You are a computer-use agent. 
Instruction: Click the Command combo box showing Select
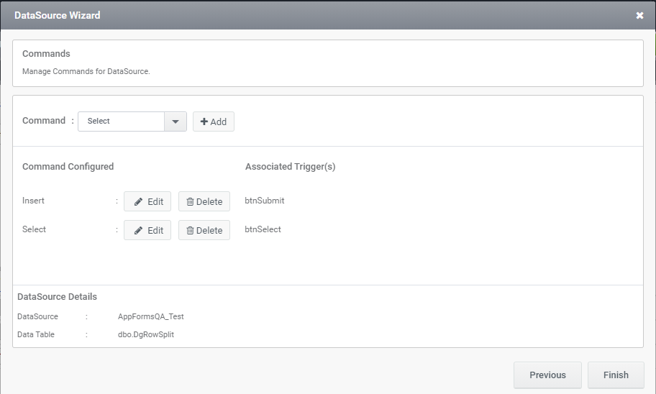(x=132, y=122)
